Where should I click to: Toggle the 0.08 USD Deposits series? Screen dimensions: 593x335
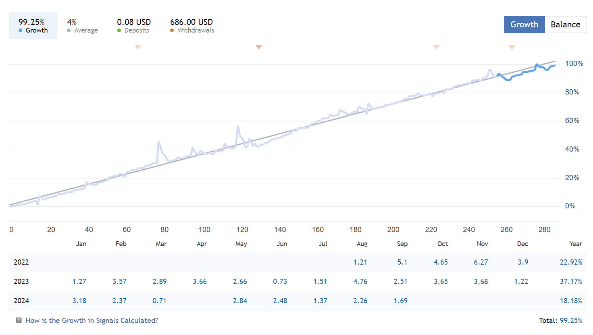tap(134, 26)
